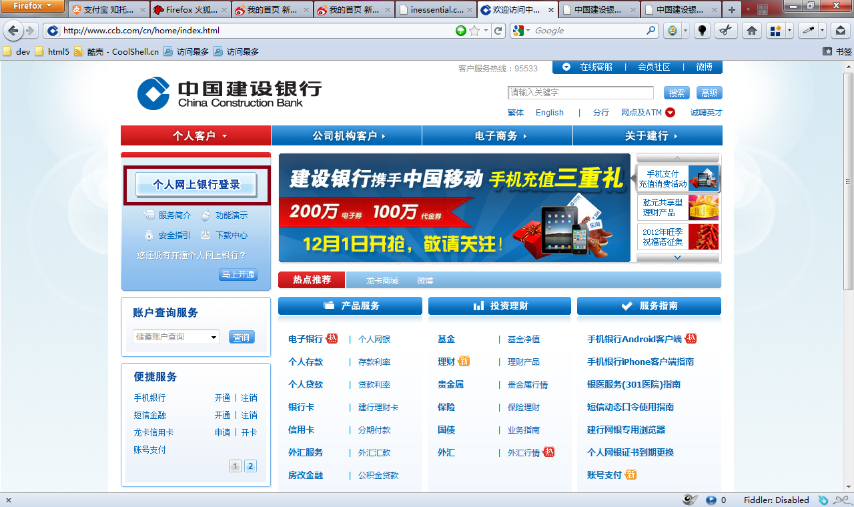Close the add-on bar with the x icon
The width and height of the screenshot is (854, 507).
coord(9,500)
